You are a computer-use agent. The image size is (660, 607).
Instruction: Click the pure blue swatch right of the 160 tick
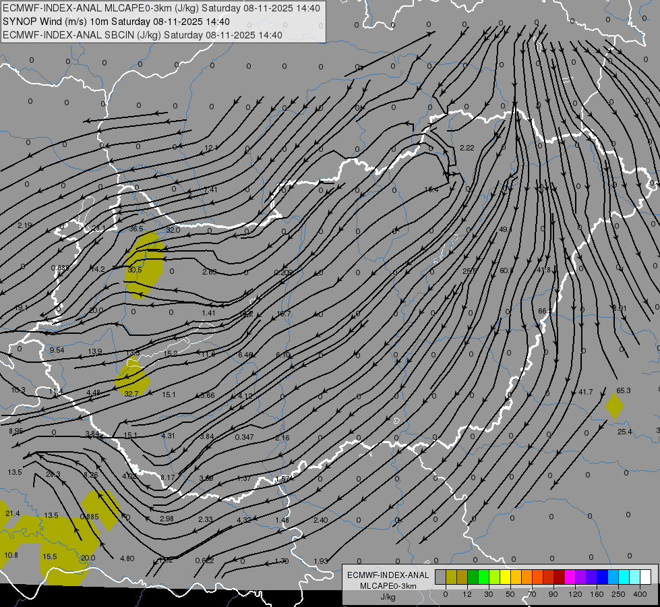point(602,577)
